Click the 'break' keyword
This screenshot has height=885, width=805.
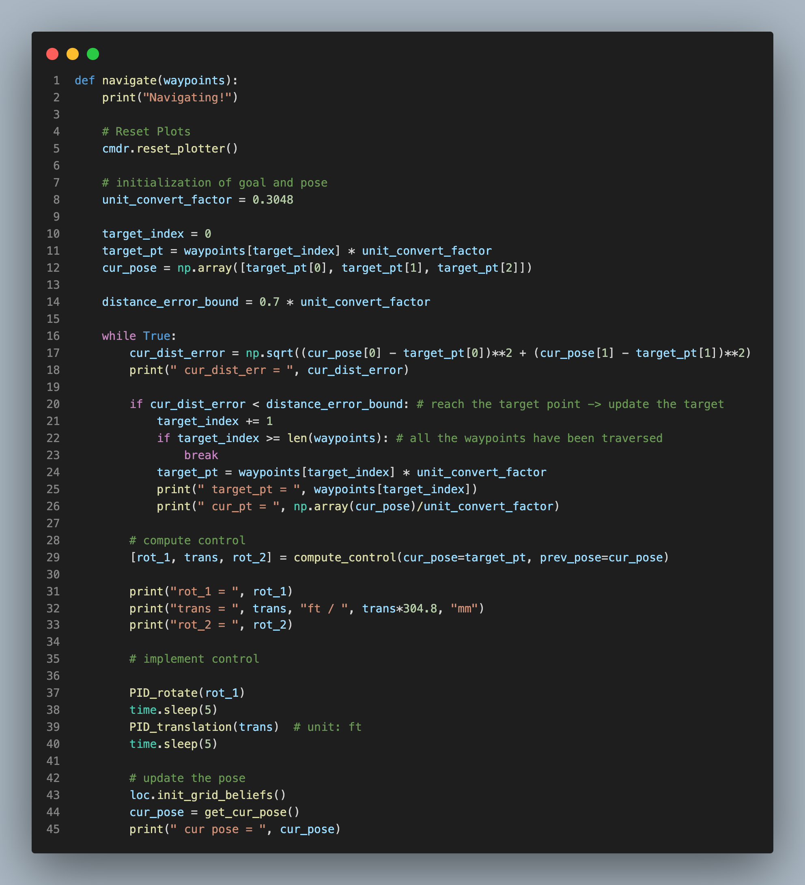[201, 455]
